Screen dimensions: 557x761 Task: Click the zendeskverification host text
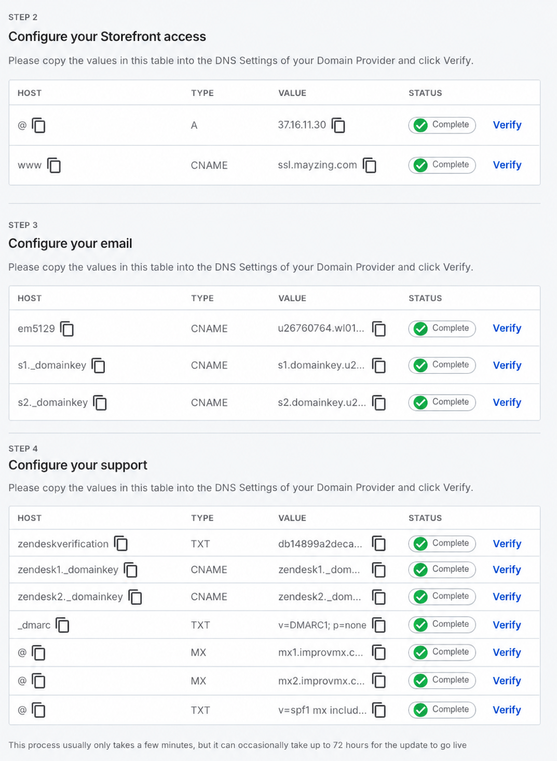[x=63, y=544]
